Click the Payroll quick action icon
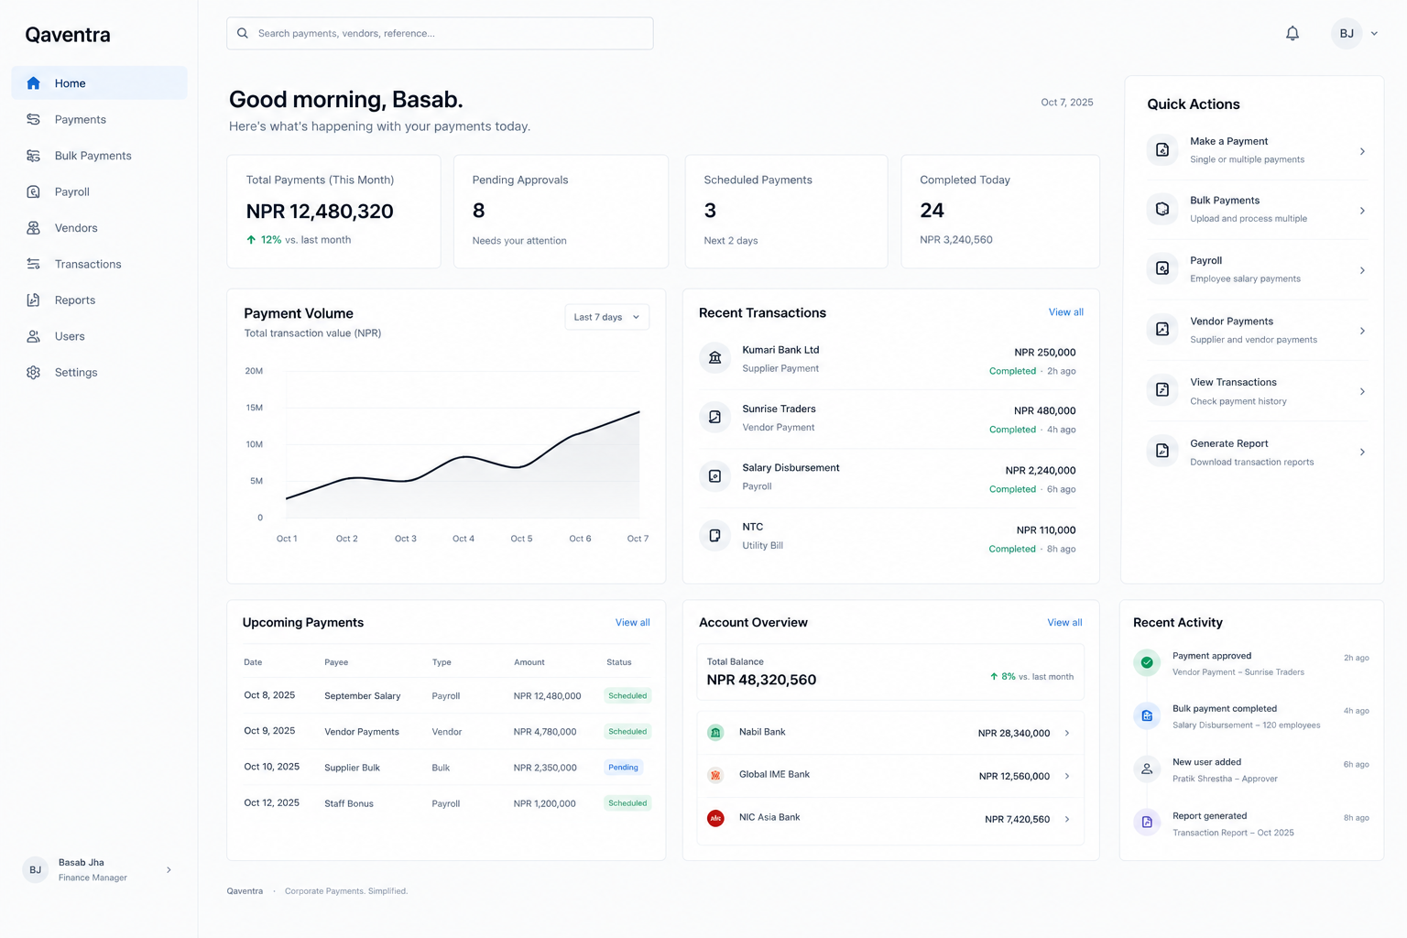Image resolution: width=1407 pixels, height=938 pixels. 1162,269
